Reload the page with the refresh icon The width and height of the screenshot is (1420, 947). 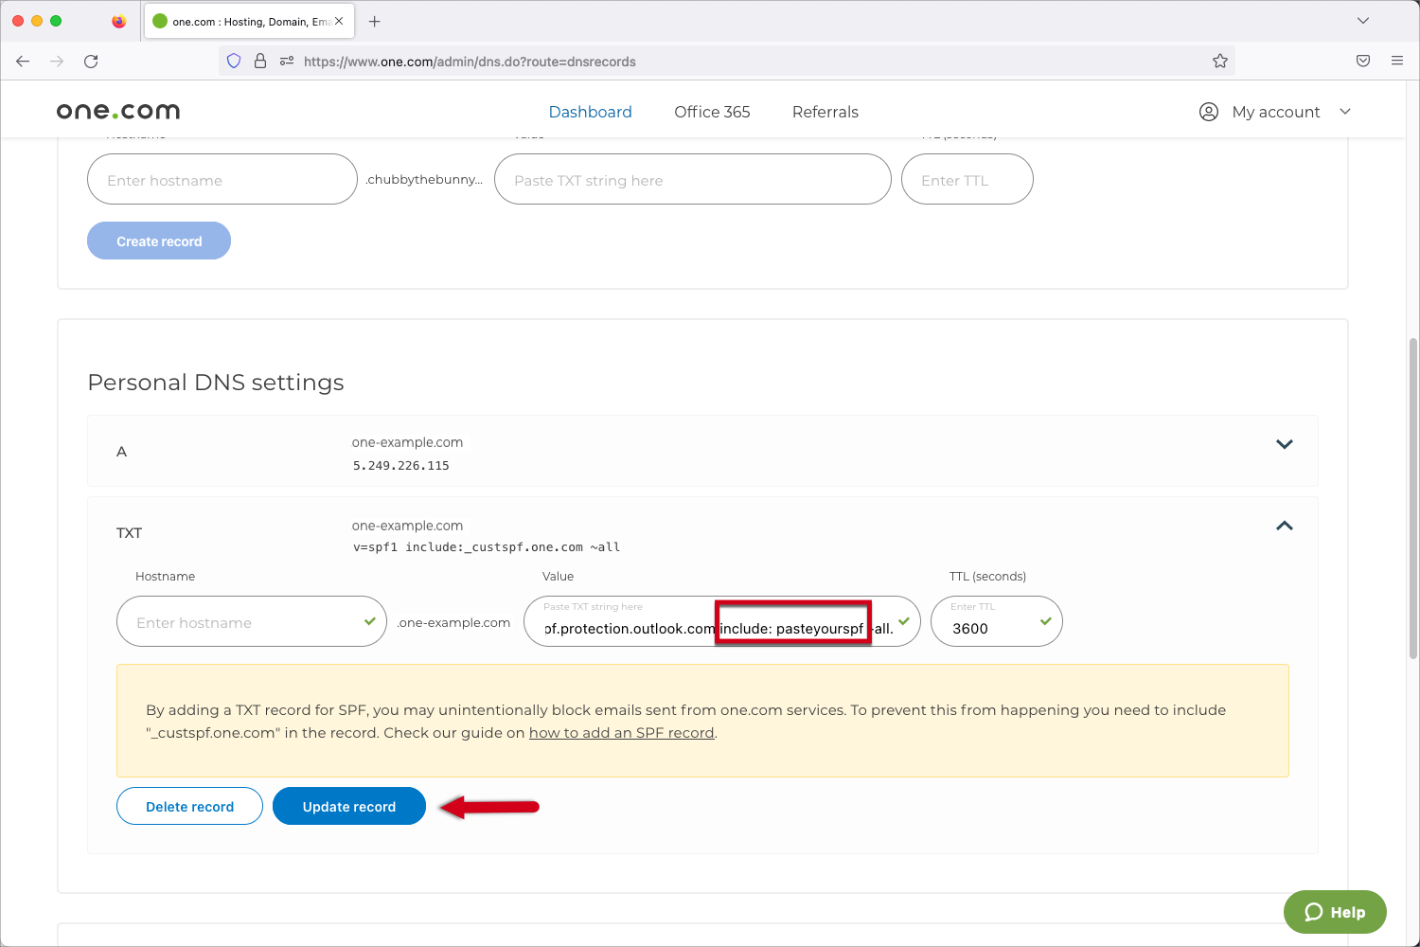(91, 61)
